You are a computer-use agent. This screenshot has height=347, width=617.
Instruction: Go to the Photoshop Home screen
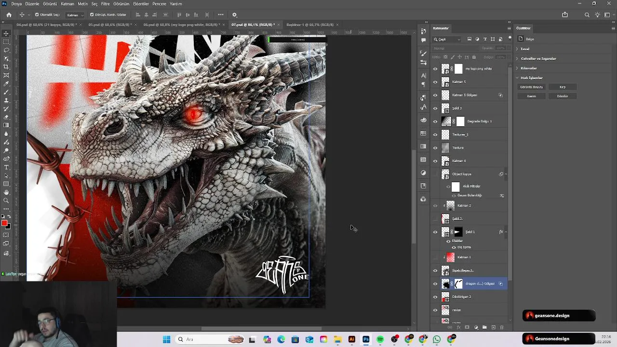click(9, 15)
